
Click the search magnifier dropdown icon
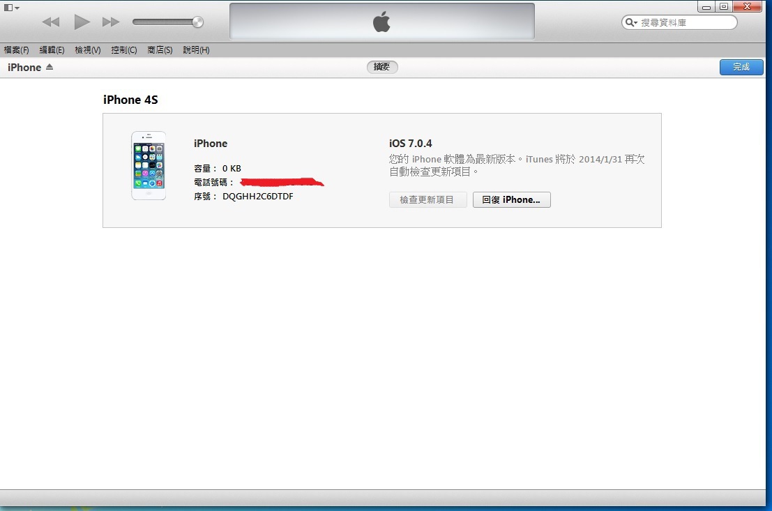pyautogui.click(x=630, y=22)
